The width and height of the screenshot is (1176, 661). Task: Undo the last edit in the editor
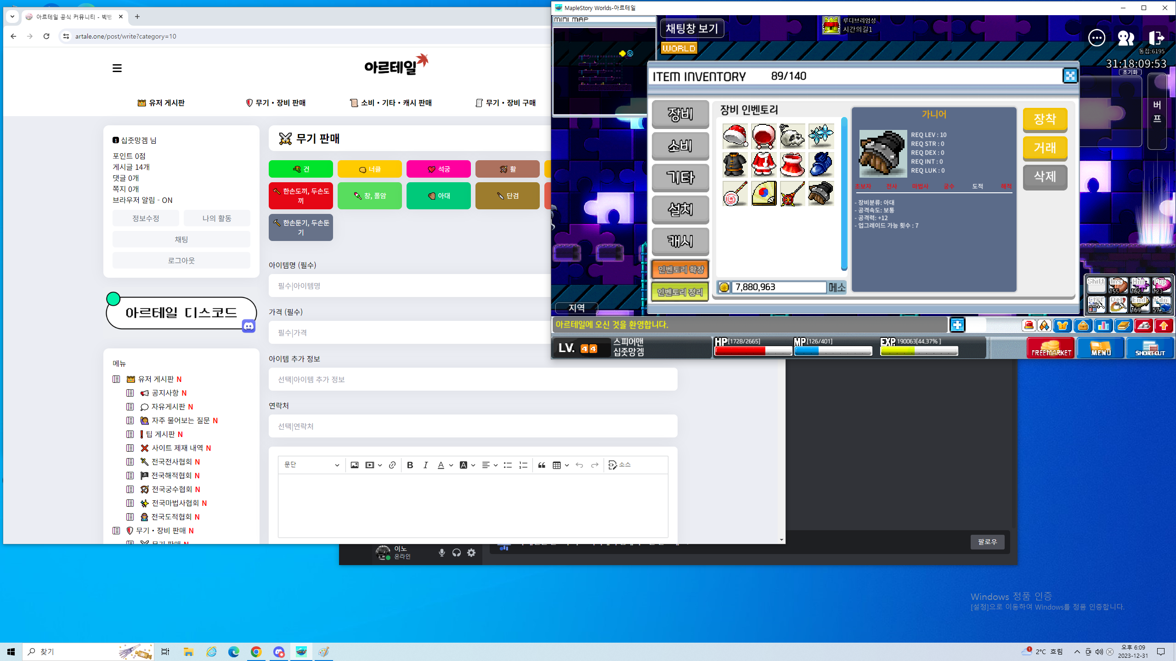579,465
